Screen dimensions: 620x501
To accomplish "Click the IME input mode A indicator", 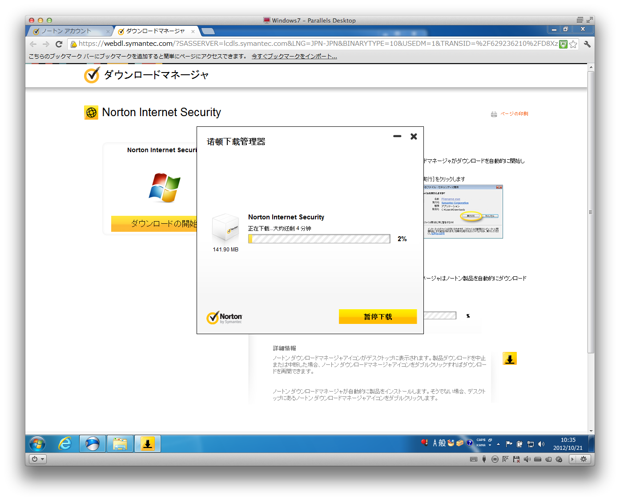I will (x=435, y=443).
